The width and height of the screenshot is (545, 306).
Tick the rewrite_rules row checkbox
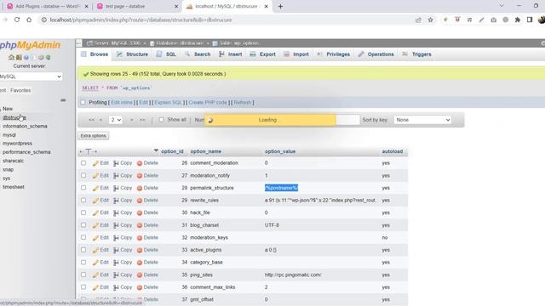[83, 201]
